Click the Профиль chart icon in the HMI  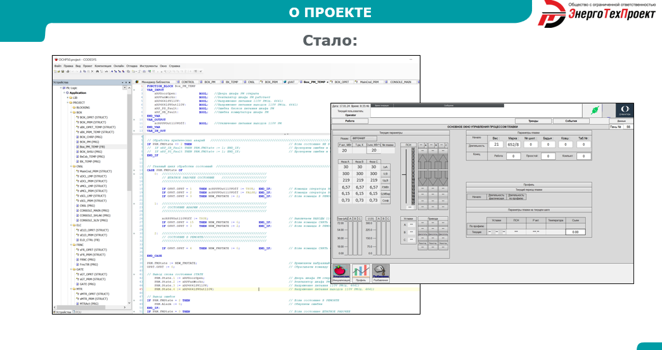[x=361, y=273]
